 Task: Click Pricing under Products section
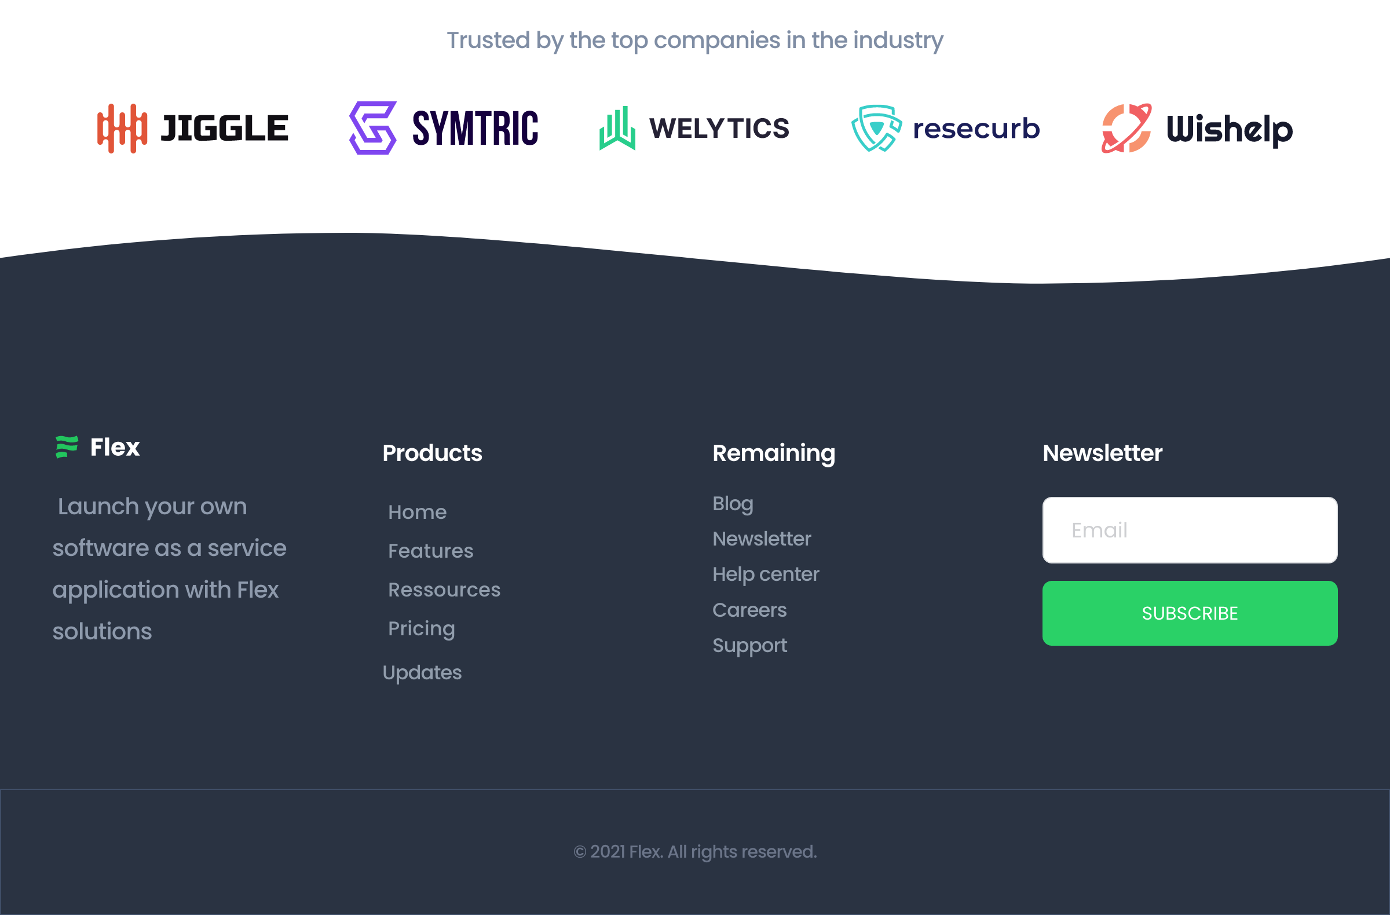(x=422, y=628)
